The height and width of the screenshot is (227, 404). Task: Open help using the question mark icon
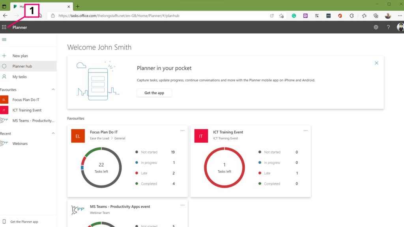click(388, 27)
